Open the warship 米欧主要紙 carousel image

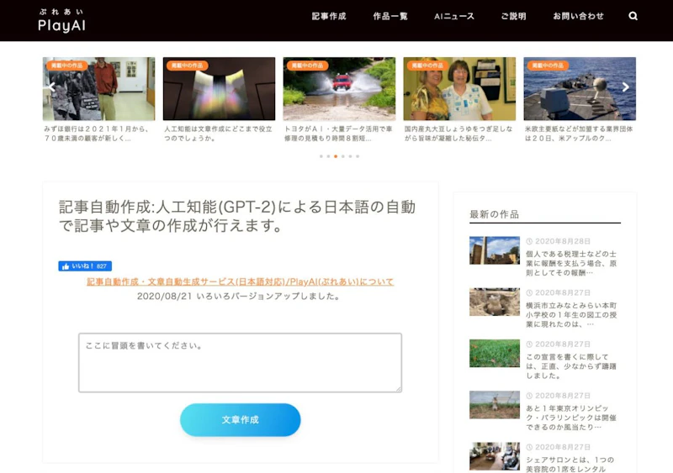580,89
